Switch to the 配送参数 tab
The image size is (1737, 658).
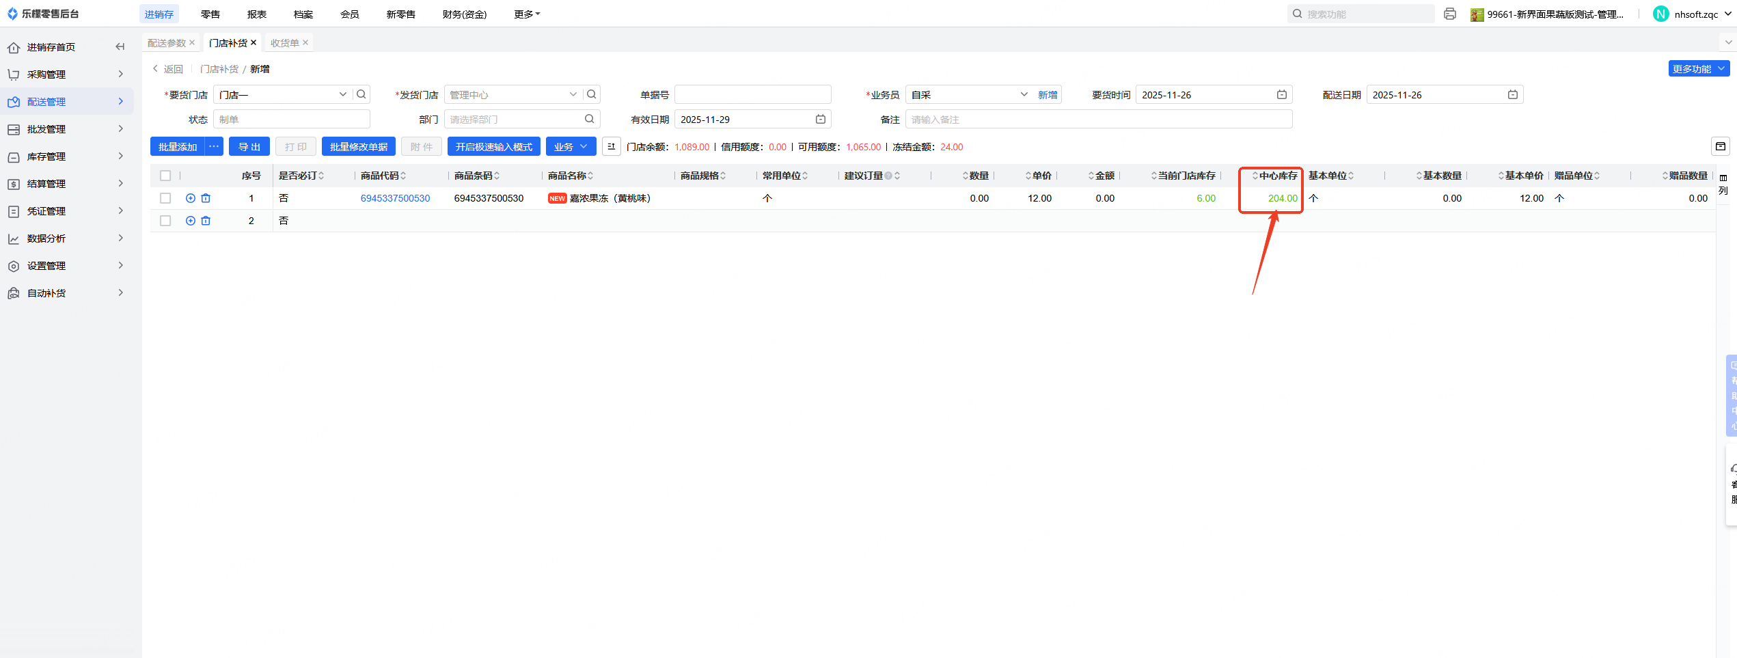pyautogui.click(x=167, y=42)
